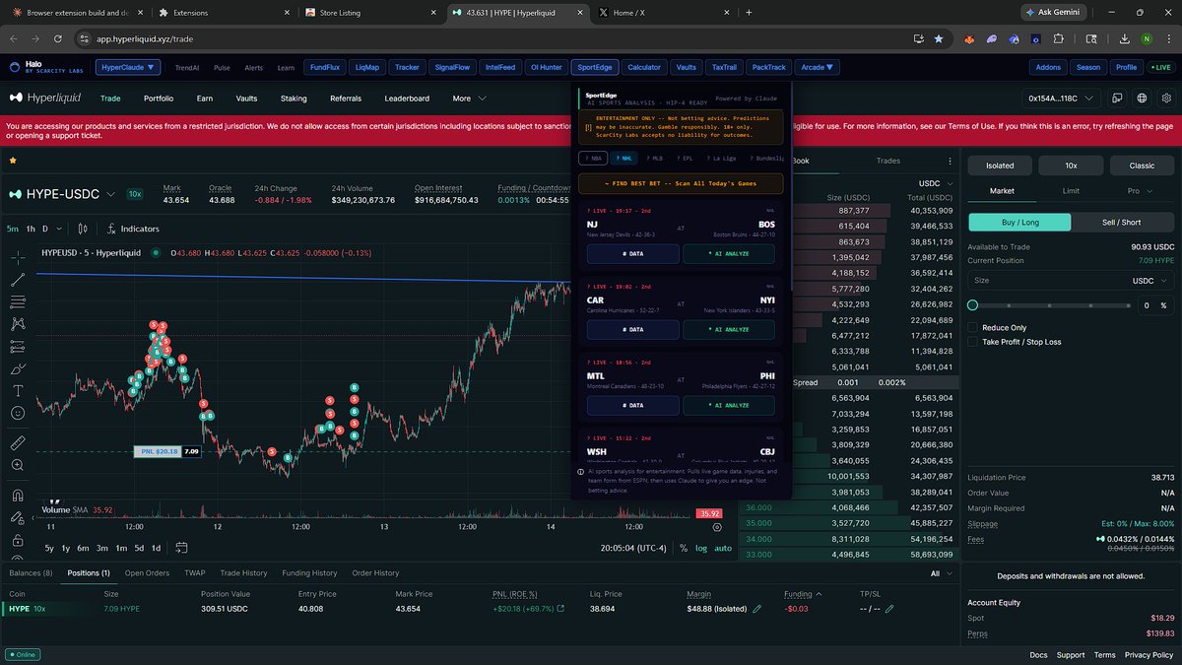Select the brush drawing tool
Viewport: 1182px width, 665px height.
pyautogui.click(x=18, y=368)
